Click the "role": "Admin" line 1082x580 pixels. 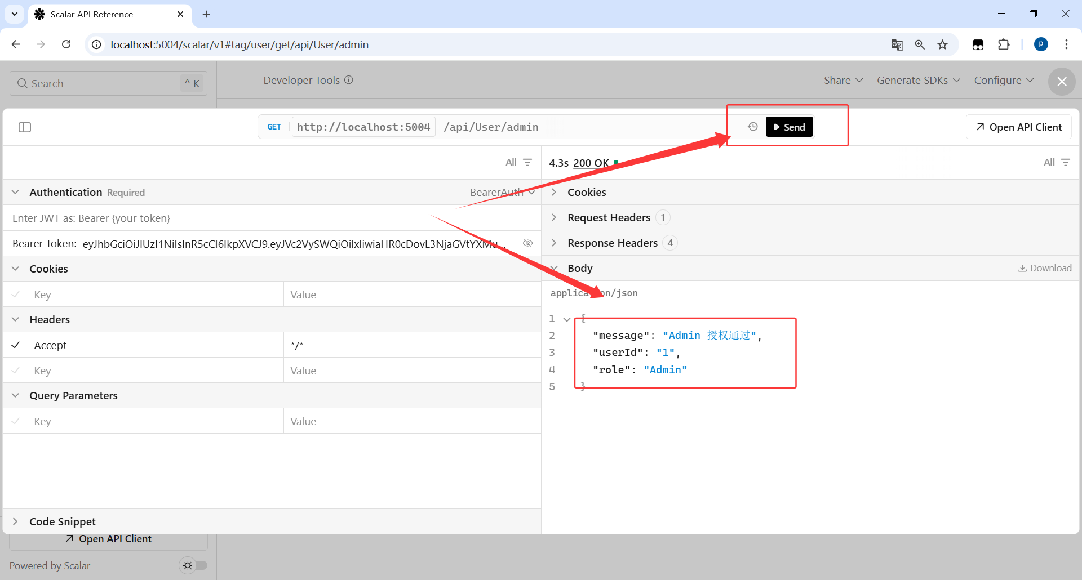tap(640, 369)
